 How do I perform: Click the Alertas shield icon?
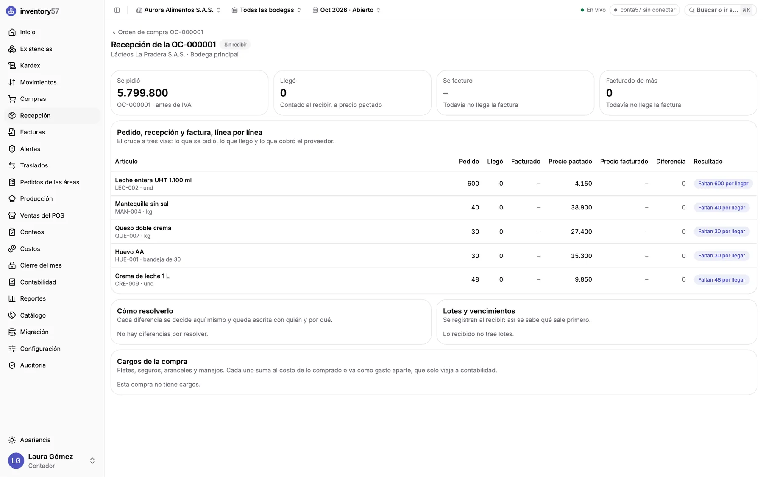pyautogui.click(x=12, y=149)
